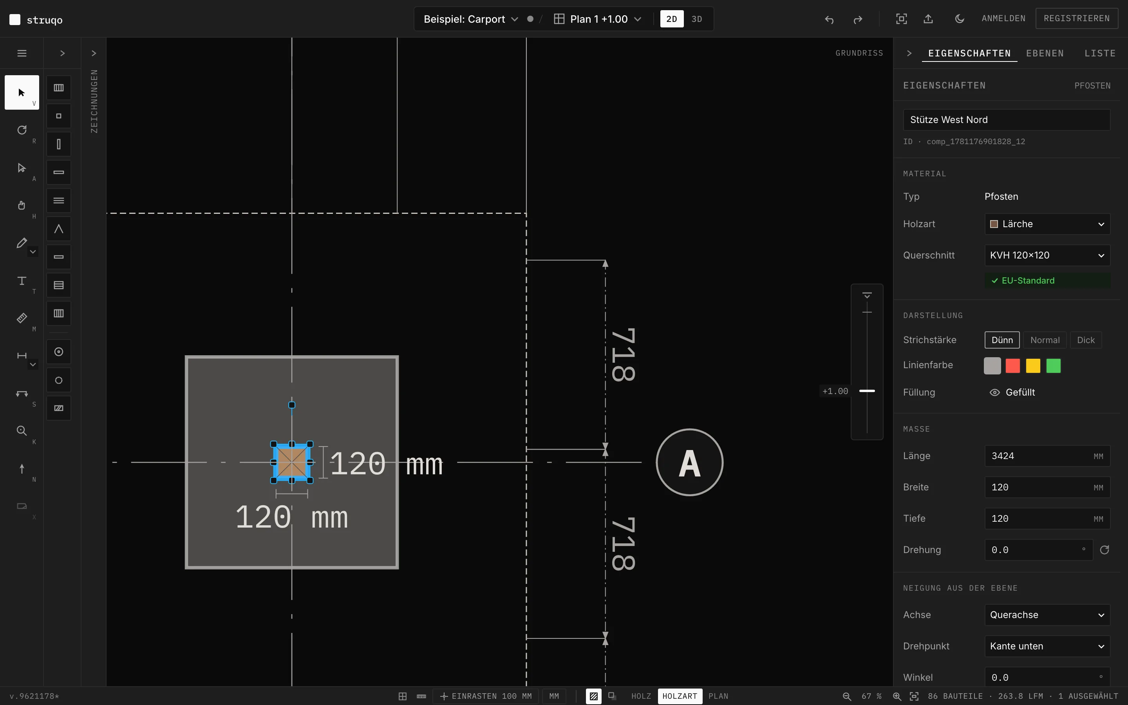
Task: Zoom out with the minus magnifier
Action: [847, 696]
